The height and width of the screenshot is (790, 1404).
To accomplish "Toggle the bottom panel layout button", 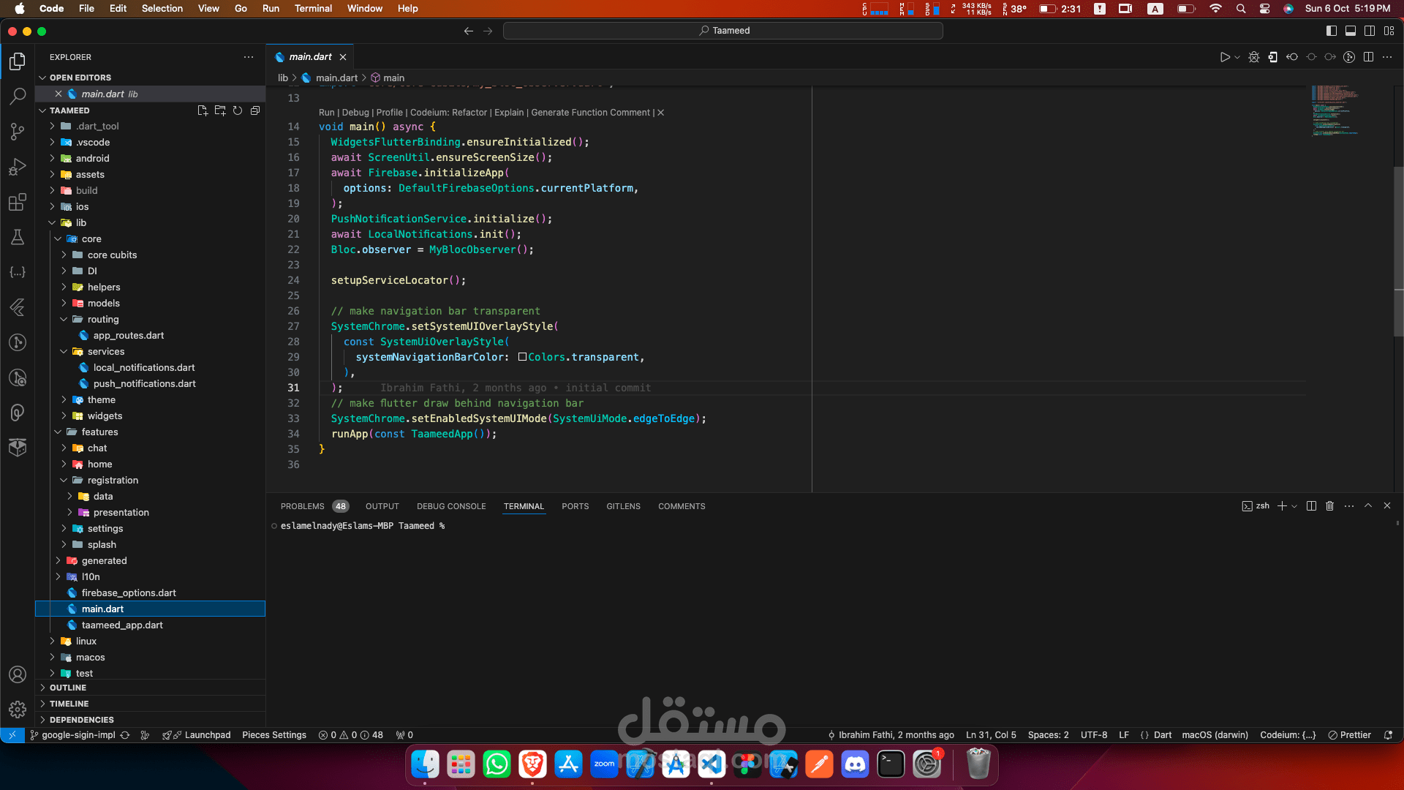I will tap(1351, 31).
